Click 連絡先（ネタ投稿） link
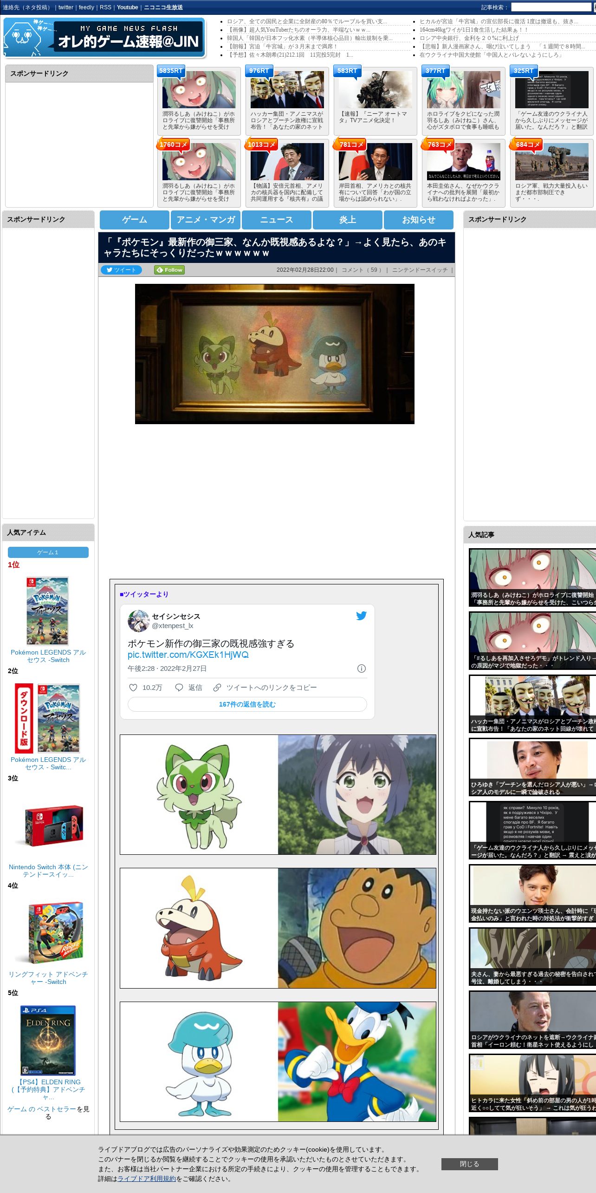This screenshot has height=1193, width=596. pyautogui.click(x=27, y=7)
